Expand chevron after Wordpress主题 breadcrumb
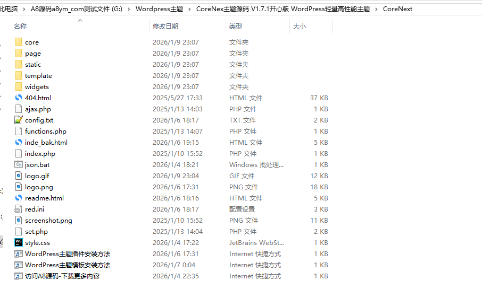This screenshot has height=289, width=482. 189,9
